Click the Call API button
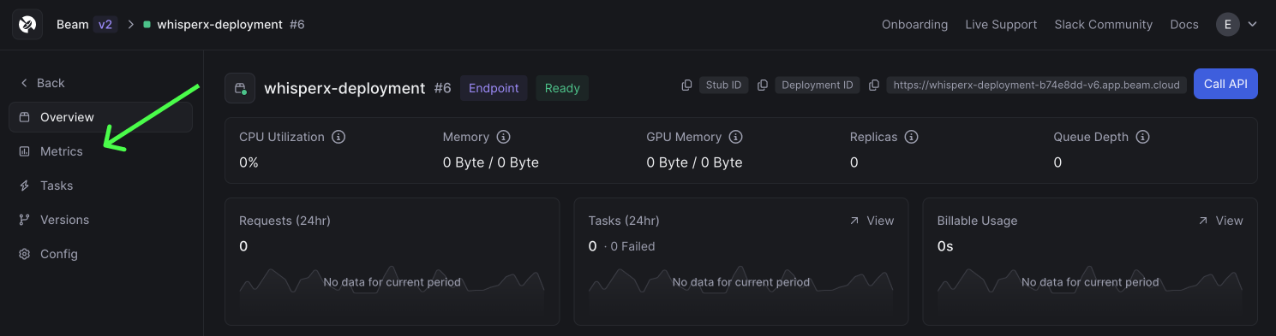Screen dimensions: 1276x336 coord(1225,84)
